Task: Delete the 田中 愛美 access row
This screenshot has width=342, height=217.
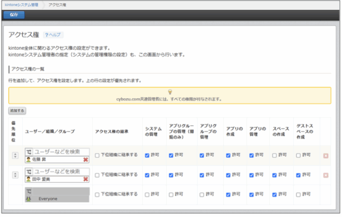Action: 326,175
